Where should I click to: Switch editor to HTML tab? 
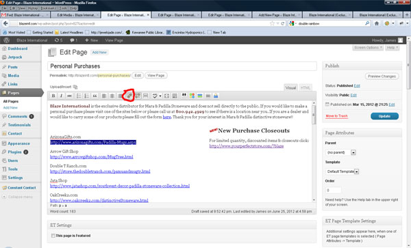(306, 88)
